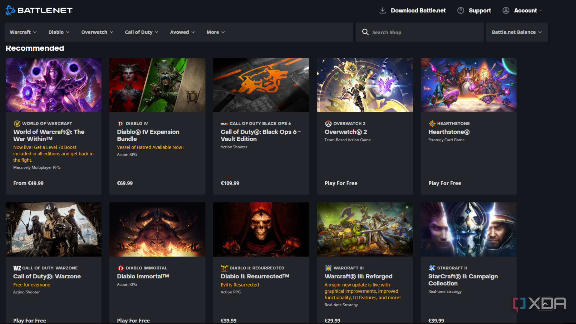
Task: Click the 'Free for everyone' tagline
Action: (32, 285)
